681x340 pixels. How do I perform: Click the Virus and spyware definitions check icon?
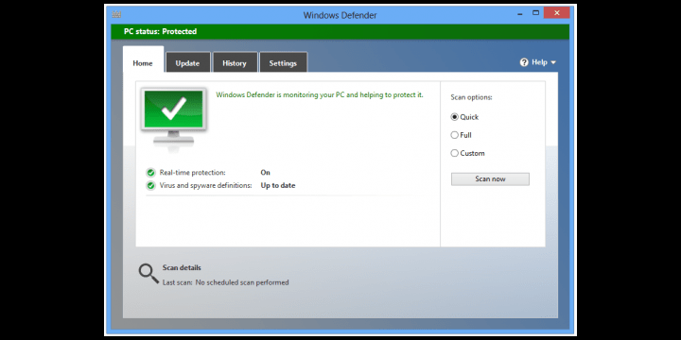coord(150,186)
